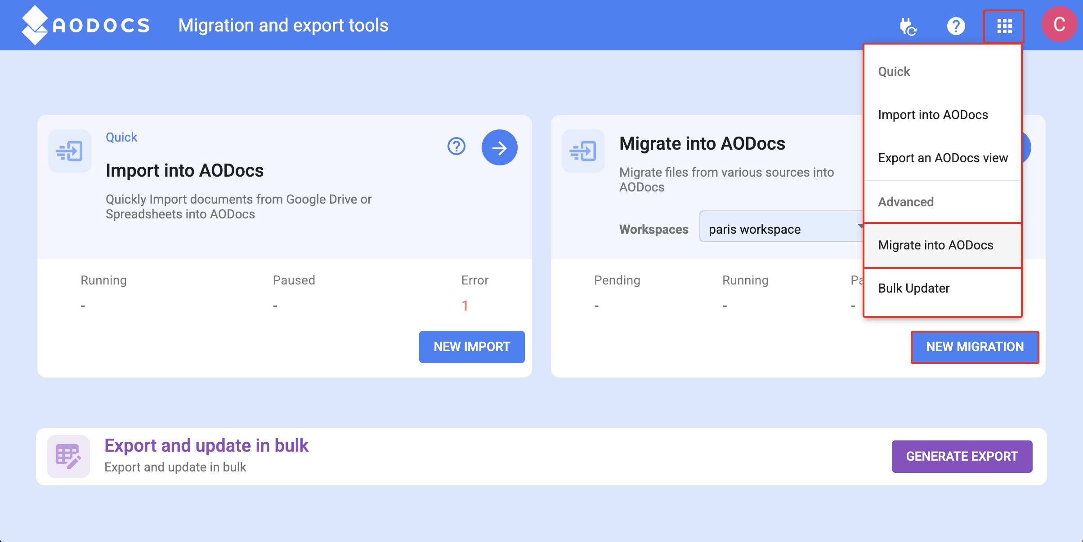1083x542 pixels.
Task: Open the user avatar C menu
Action: 1059,24
